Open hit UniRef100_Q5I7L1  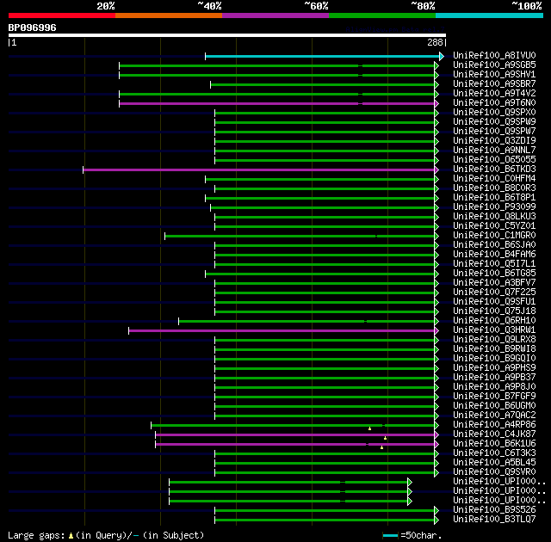tap(494, 264)
